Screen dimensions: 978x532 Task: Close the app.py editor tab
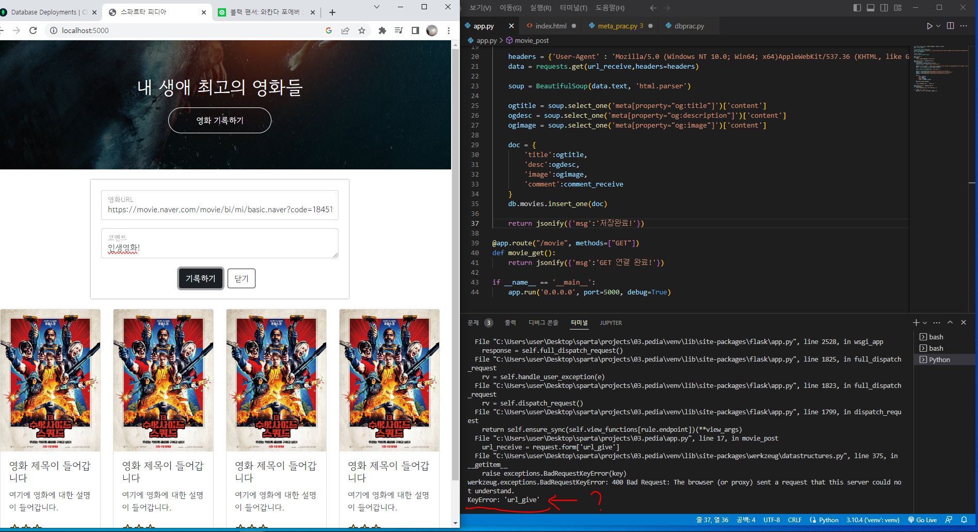511,26
